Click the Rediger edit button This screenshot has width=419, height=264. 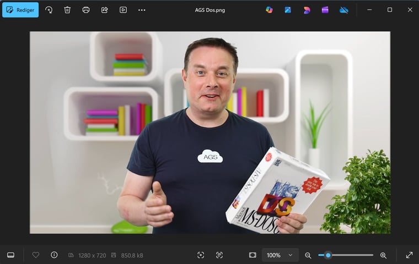coord(20,10)
